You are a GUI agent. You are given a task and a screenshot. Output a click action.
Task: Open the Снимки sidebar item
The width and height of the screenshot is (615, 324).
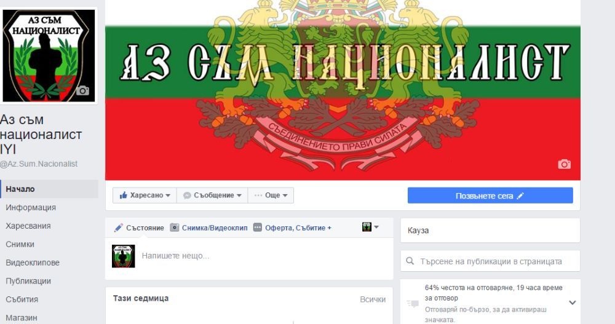(x=20, y=244)
